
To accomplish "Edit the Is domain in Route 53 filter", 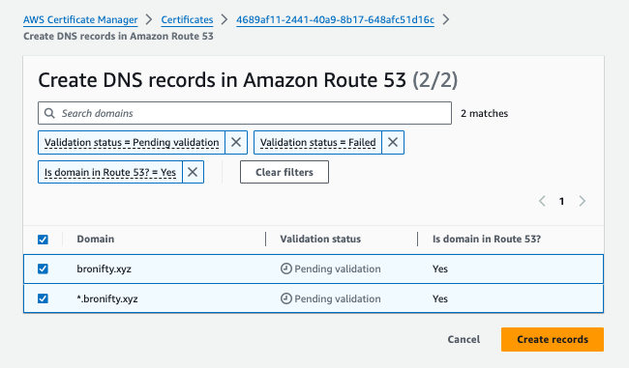I will tap(110, 172).
